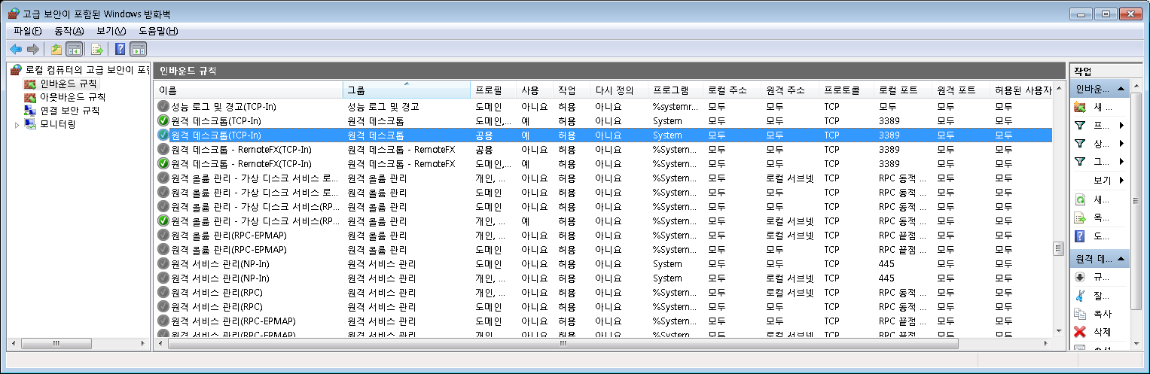The image size is (1150, 374).
Task: Click the 허용된 사용자 column header
Action: point(1022,90)
